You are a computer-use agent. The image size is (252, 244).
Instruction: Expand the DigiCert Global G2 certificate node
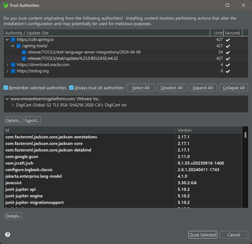[13, 105]
